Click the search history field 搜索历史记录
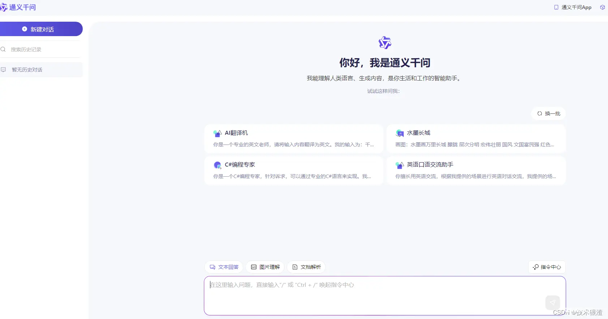 point(40,49)
